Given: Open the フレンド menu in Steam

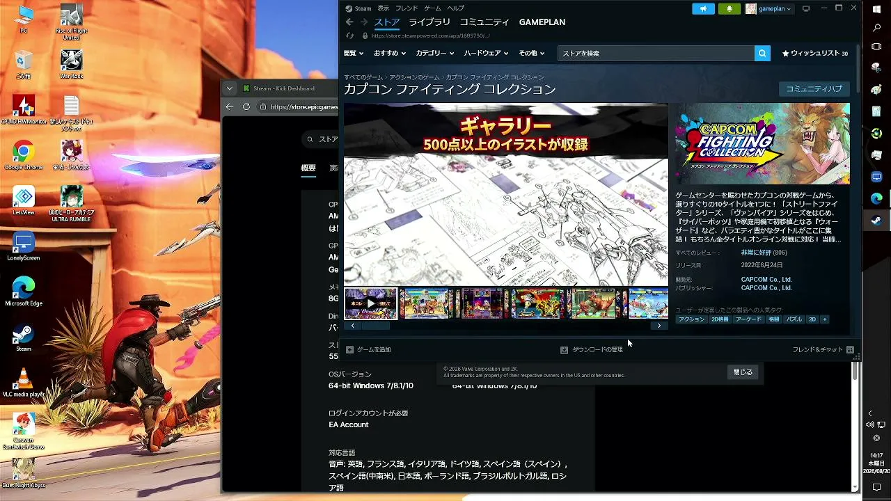Looking at the screenshot, I should point(407,8).
